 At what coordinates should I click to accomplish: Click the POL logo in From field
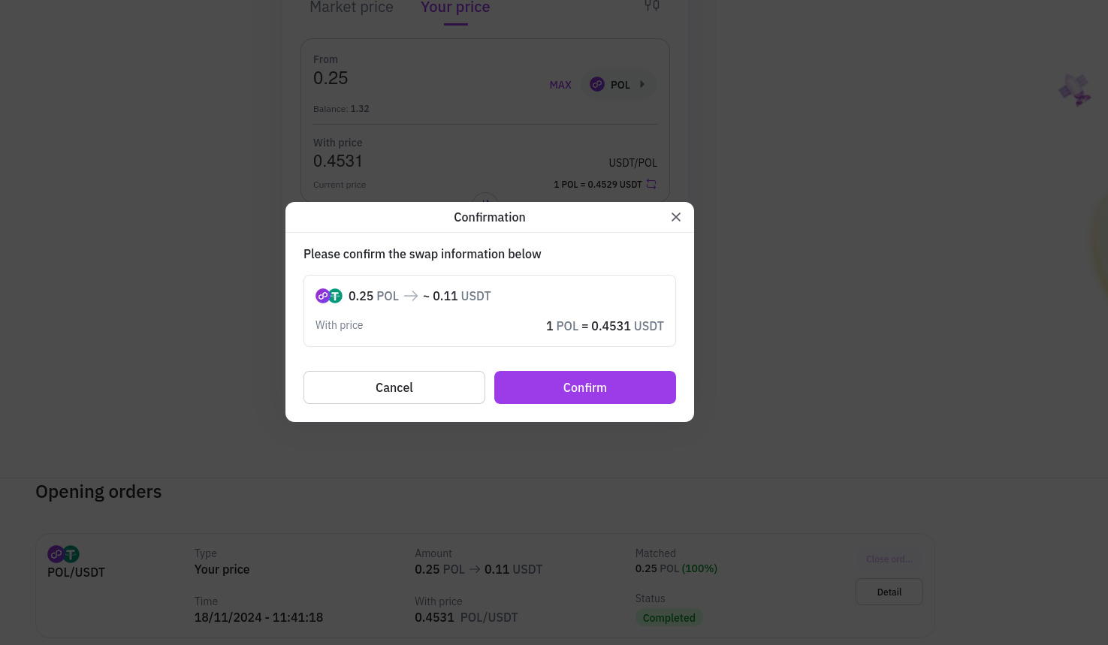click(x=597, y=85)
